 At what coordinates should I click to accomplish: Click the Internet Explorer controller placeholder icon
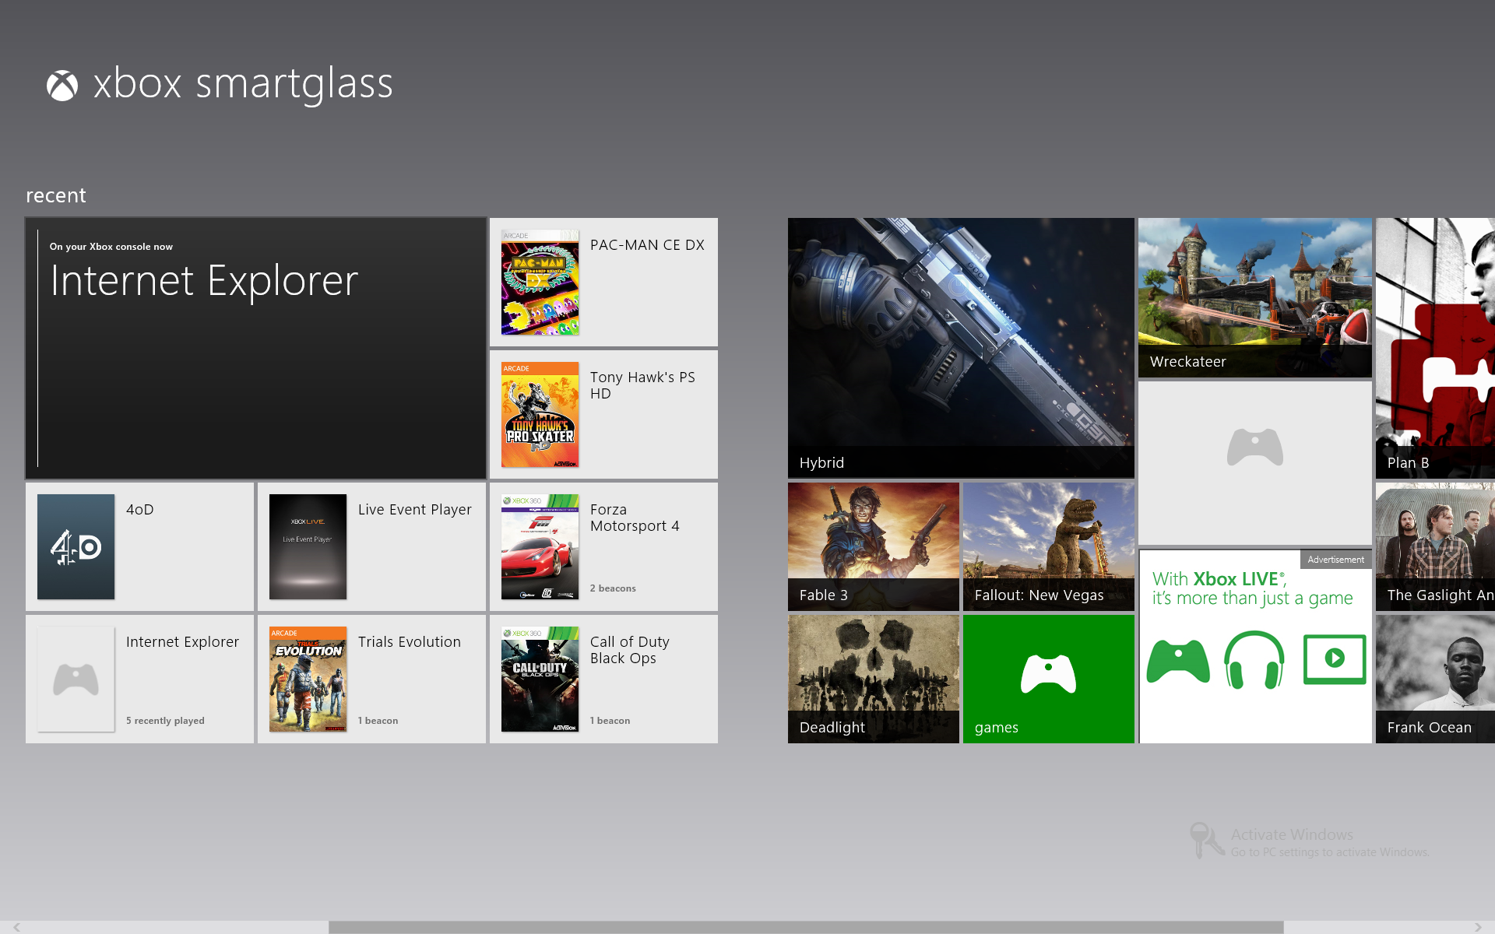[x=76, y=679]
